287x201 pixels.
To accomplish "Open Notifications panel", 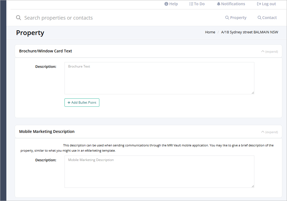I will (x=231, y=4).
